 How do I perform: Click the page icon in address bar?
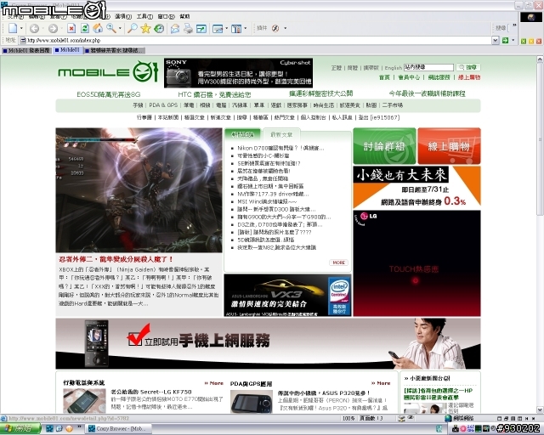click(x=23, y=41)
